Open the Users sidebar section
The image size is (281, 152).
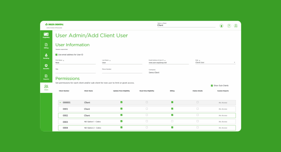pos(46,87)
